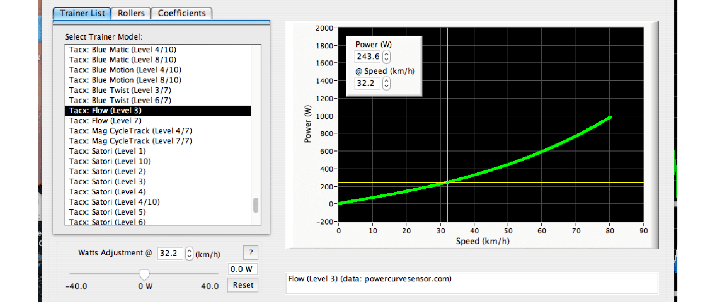Click the Watts Adjustment km/h input field

tap(170, 253)
